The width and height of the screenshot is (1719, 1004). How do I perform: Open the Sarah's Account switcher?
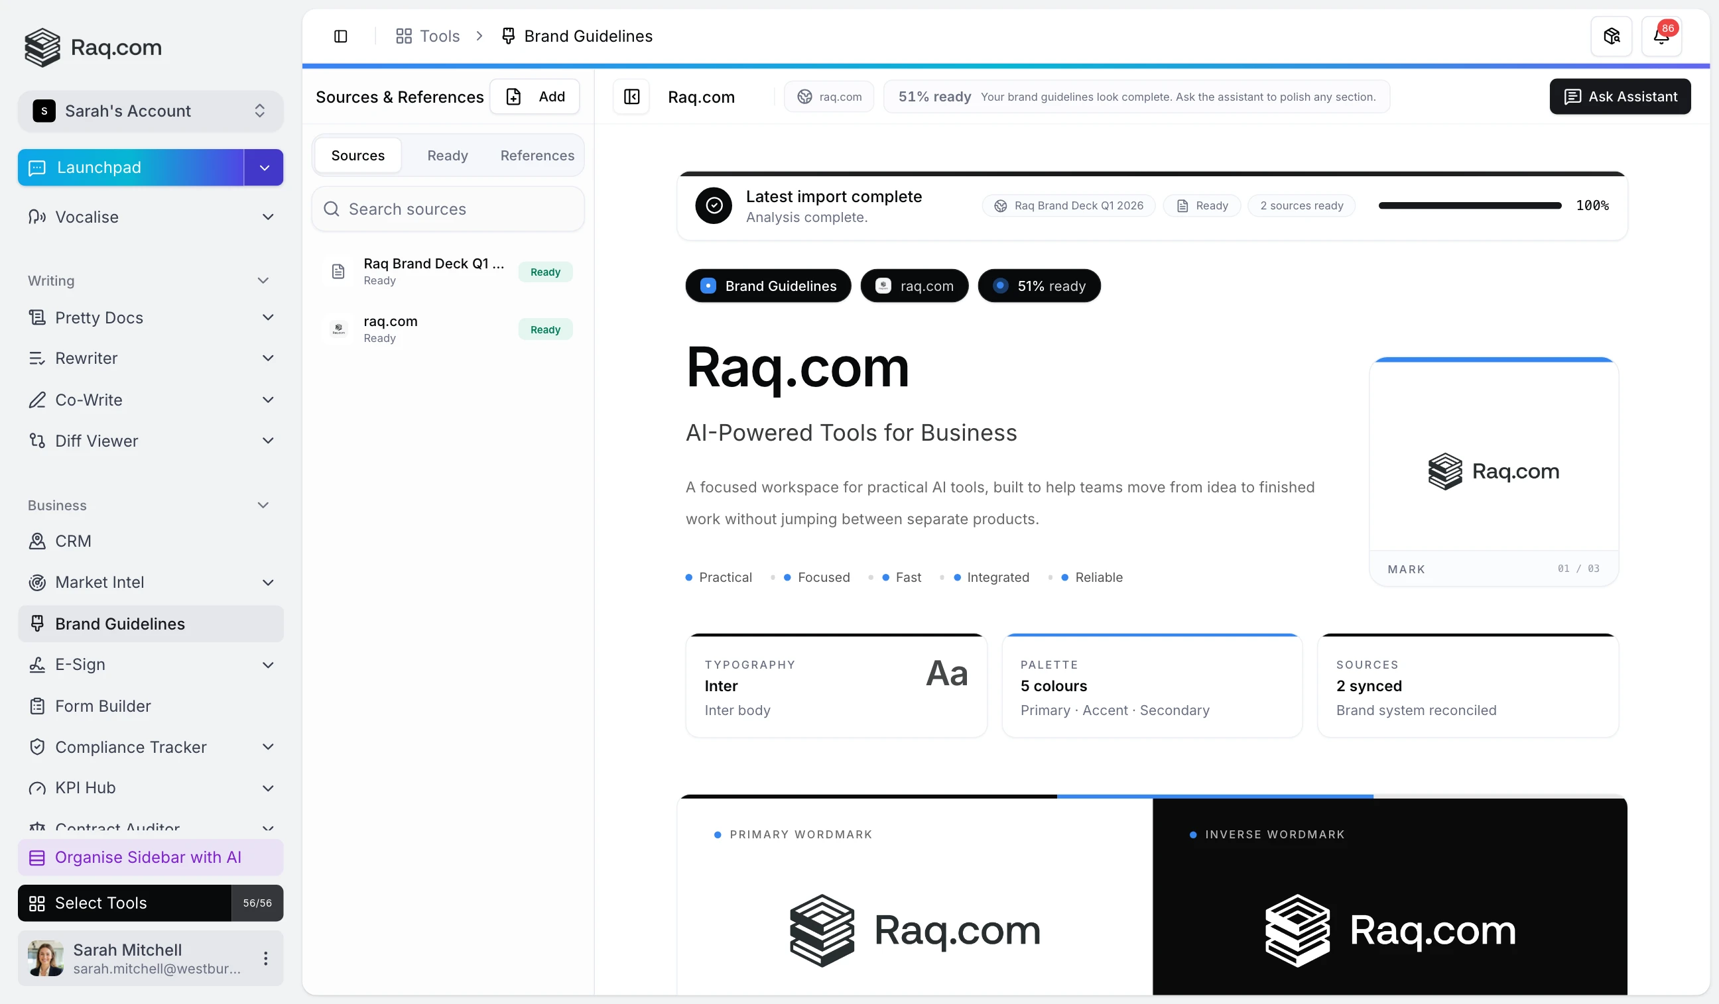coord(150,111)
